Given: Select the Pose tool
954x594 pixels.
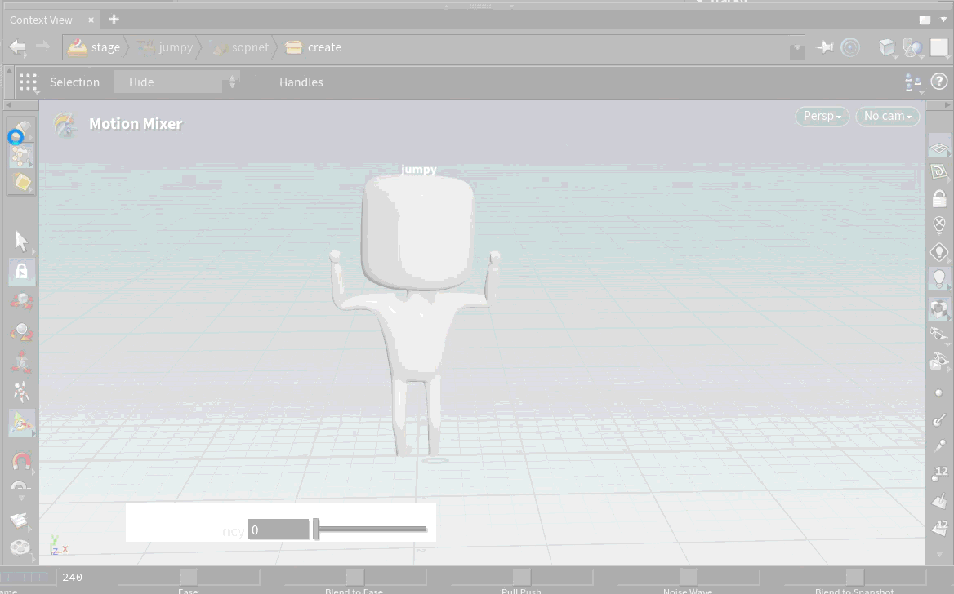Looking at the screenshot, I should pyautogui.click(x=21, y=392).
